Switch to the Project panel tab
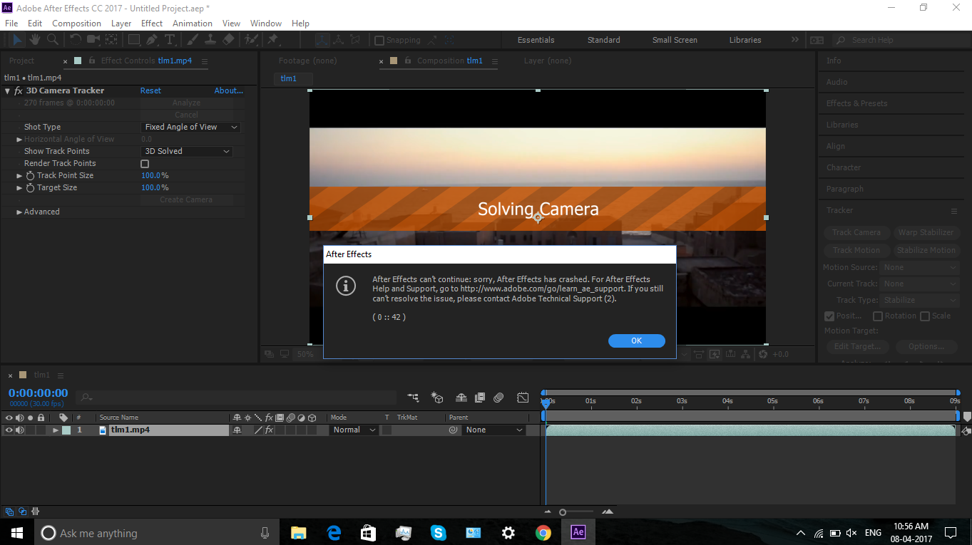 pos(21,61)
